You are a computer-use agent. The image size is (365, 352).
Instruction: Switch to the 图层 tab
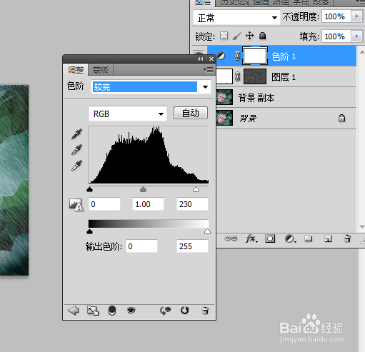(203, 3)
